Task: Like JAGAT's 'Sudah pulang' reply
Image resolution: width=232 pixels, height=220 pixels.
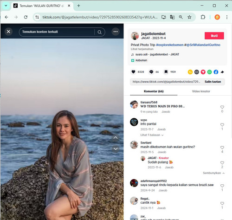Action: click(x=222, y=163)
